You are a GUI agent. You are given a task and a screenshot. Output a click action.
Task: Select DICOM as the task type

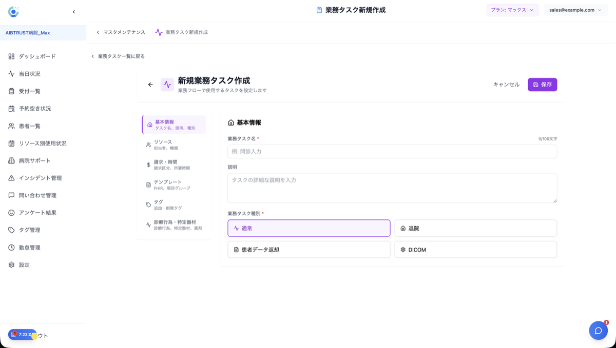tap(475, 249)
